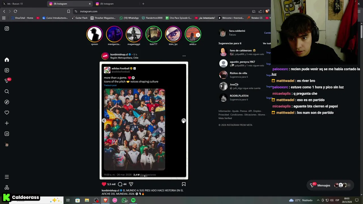363x204 pixels.
Task: Open the Meta apps icon at sidebar bottom
Action: coord(7,188)
